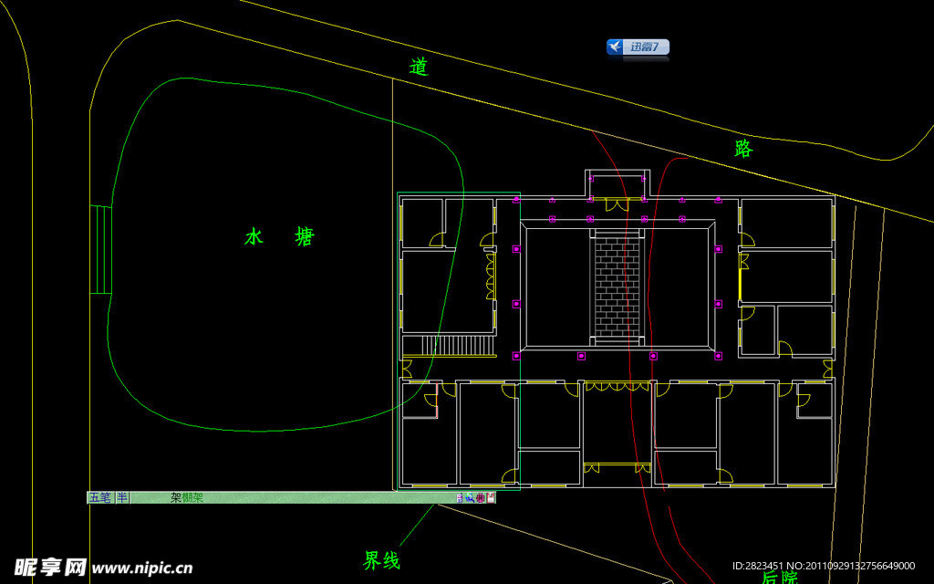The height and width of the screenshot is (584, 934).
Task: Choose the green 棚架 candidate in IME bar
Action: point(192,498)
